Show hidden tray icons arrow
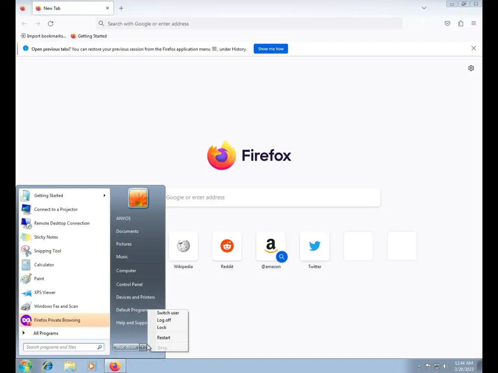Image resolution: width=498 pixels, height=373 pixels. [419, 366]
